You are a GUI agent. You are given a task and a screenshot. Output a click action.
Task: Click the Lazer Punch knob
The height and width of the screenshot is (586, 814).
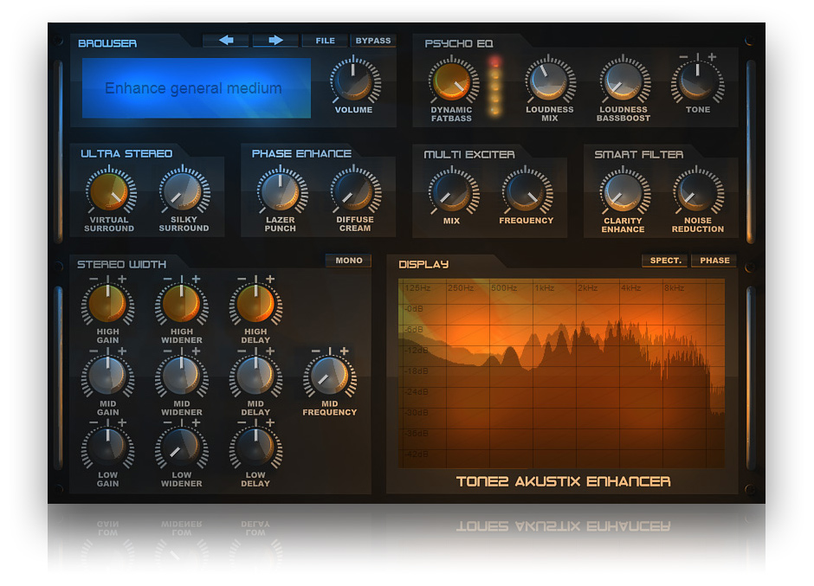click(x=280, y=191)
